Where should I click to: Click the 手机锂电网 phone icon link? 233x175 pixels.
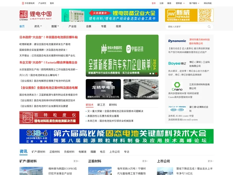click(28, 3)
